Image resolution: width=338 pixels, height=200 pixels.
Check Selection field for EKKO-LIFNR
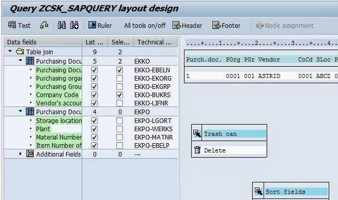pos(120,103)
